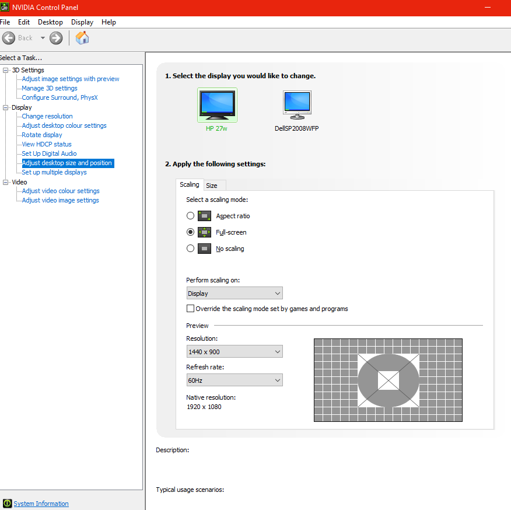Select the Full-screen radio button
Screen dimensions: 511x510
[x=190, y=232]
